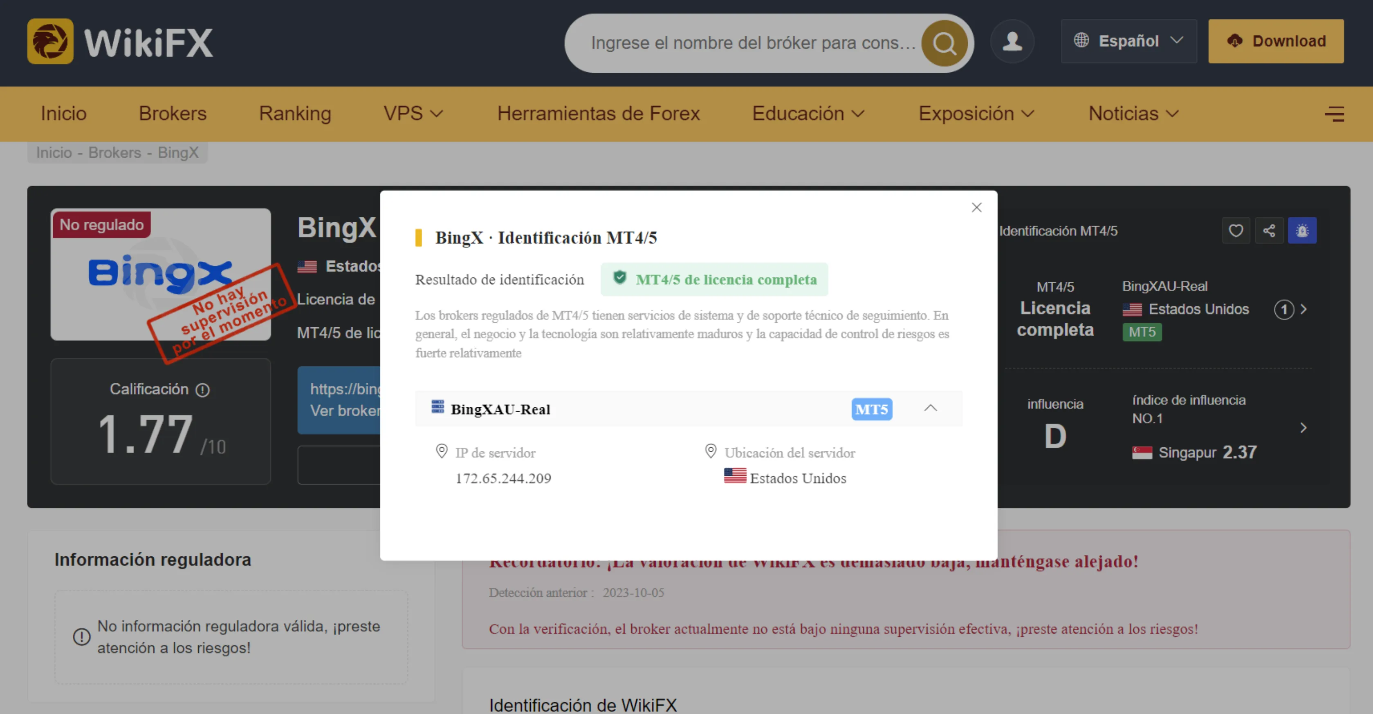Click the BingXAU-Real name in right panel

tap(1164, 286)
